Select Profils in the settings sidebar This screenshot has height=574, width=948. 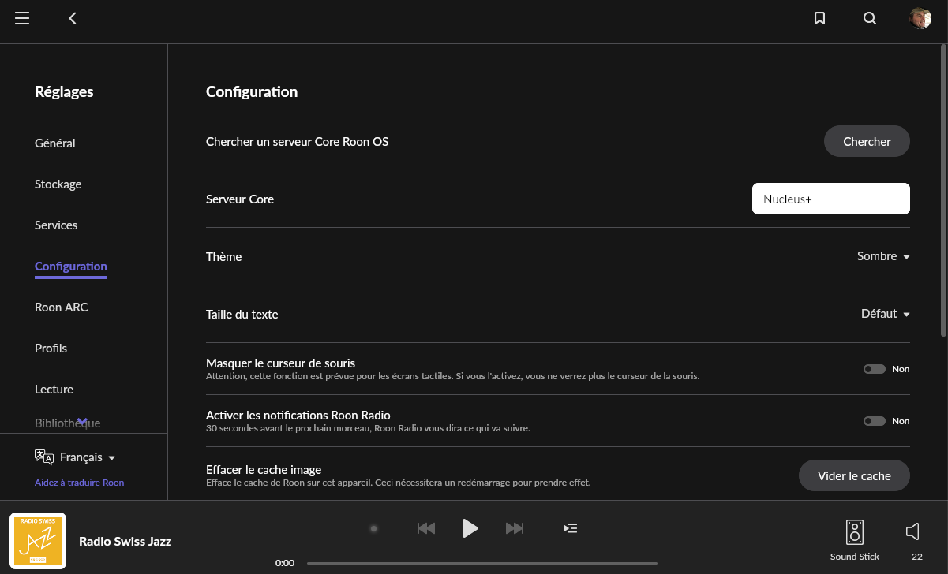[x=51, y=348]
